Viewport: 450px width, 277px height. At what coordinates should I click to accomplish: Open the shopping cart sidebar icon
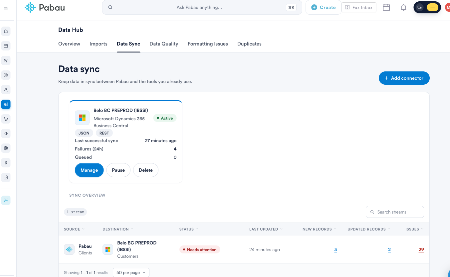coord(6,119)
